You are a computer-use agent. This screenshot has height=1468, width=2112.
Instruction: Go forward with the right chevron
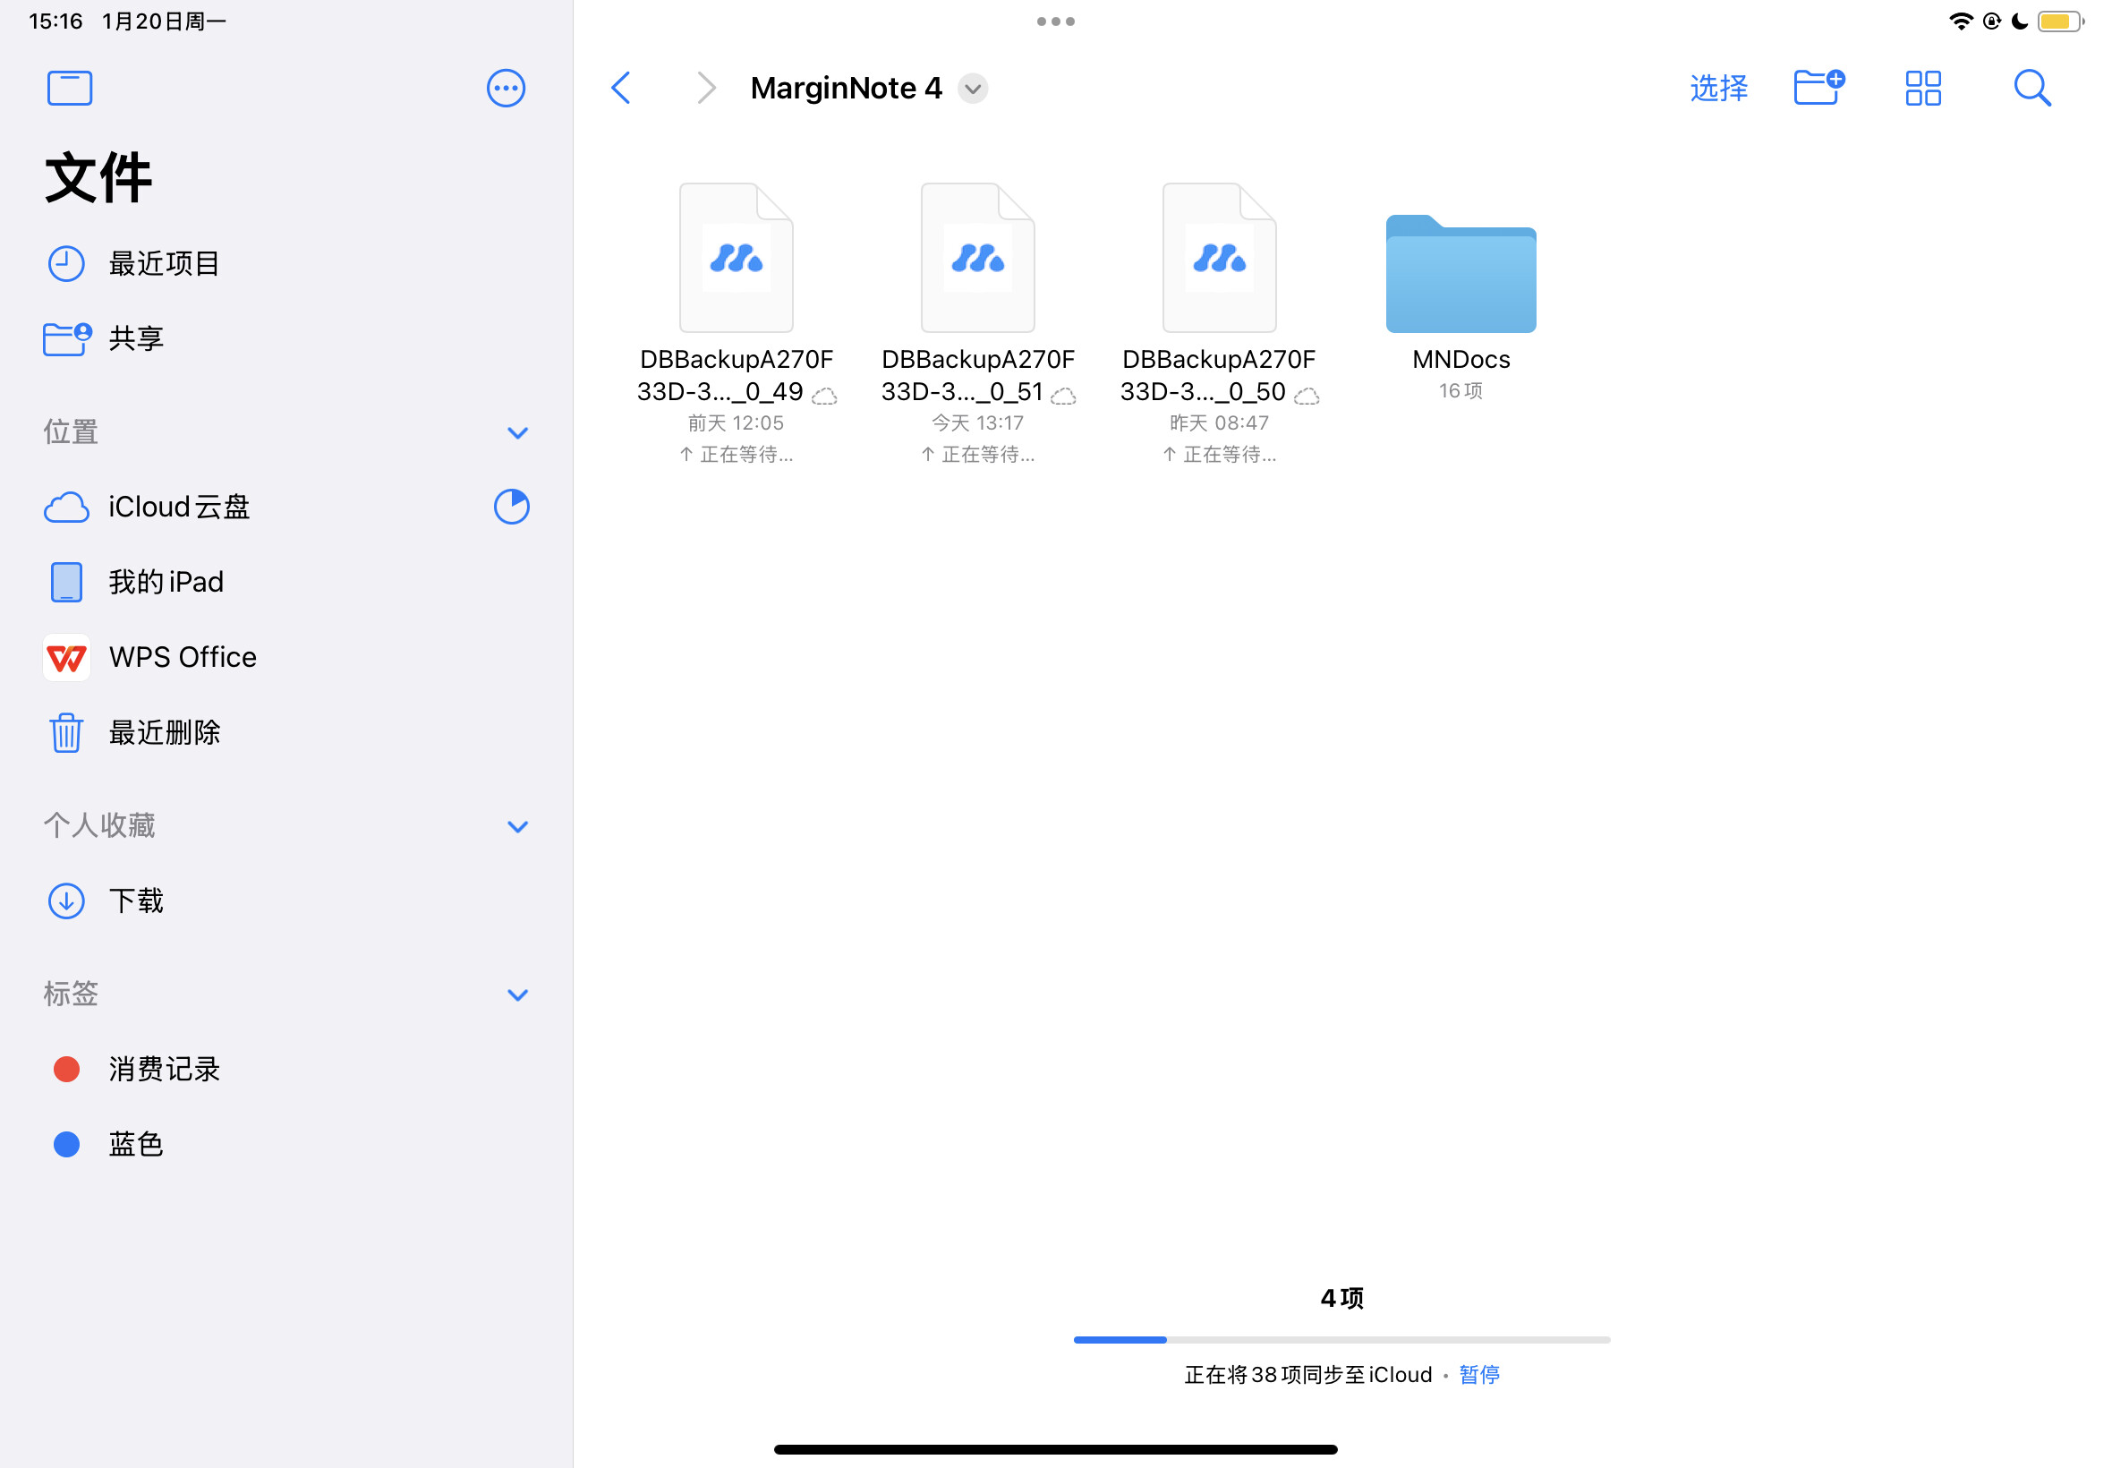705,89
